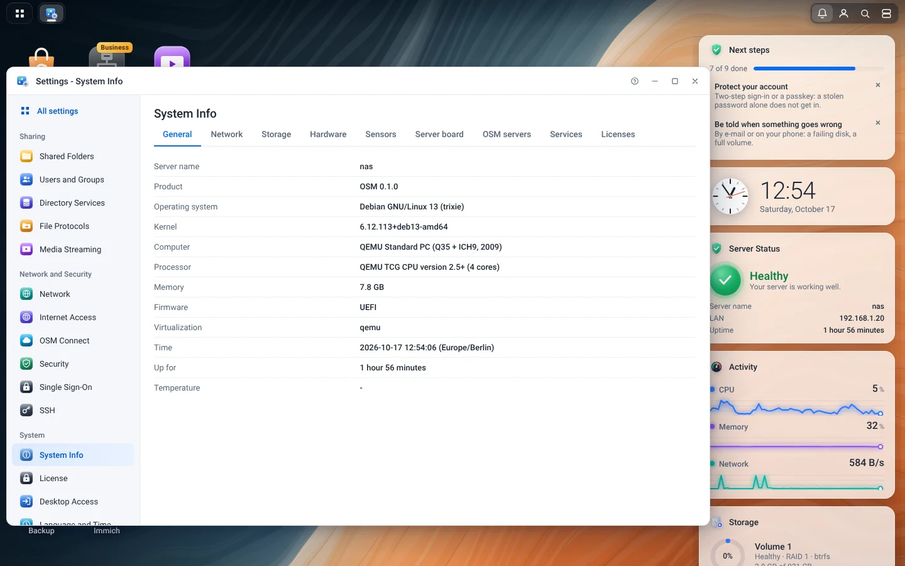
Task: Click the CPU activity graph
Action: tap(797, 409)
